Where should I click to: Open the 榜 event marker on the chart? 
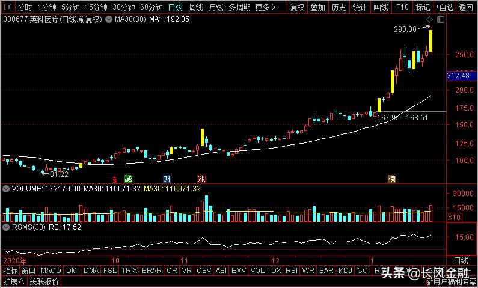coord(391,179)
